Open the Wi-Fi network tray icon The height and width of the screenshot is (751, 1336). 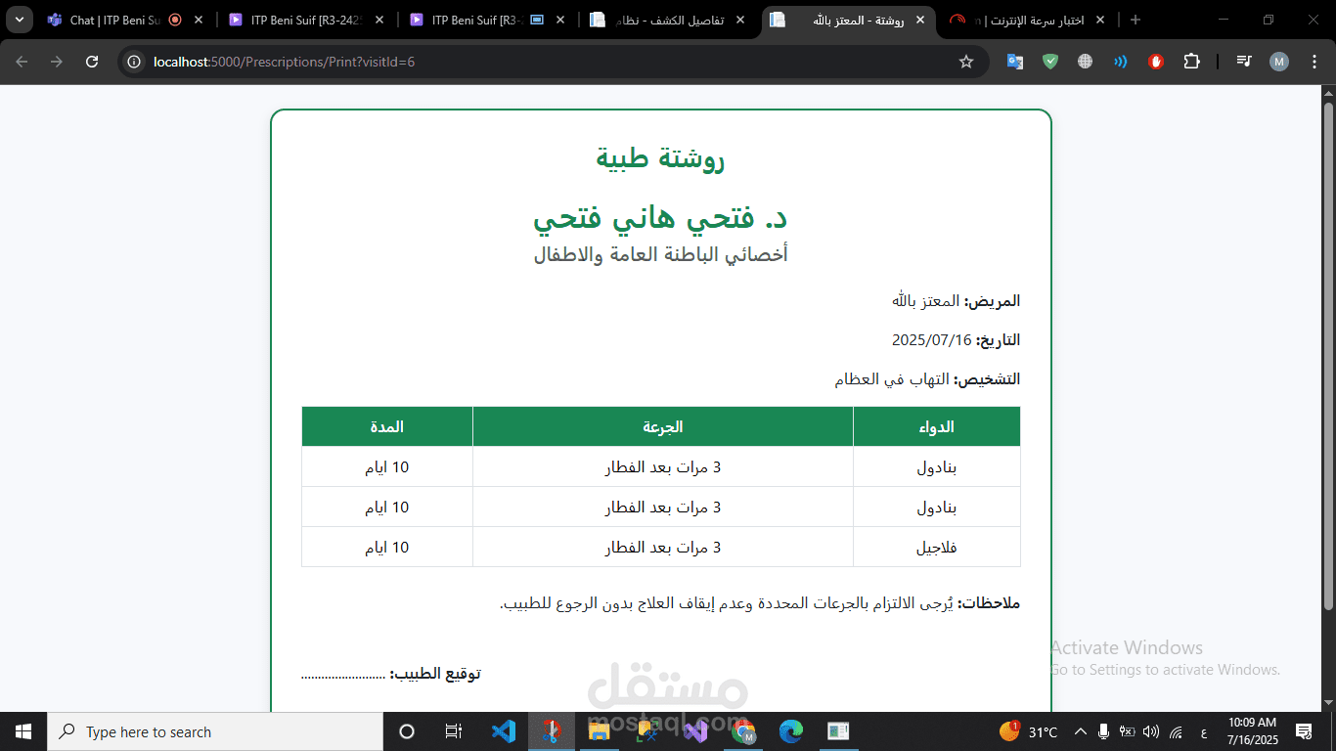(1176, 731)
